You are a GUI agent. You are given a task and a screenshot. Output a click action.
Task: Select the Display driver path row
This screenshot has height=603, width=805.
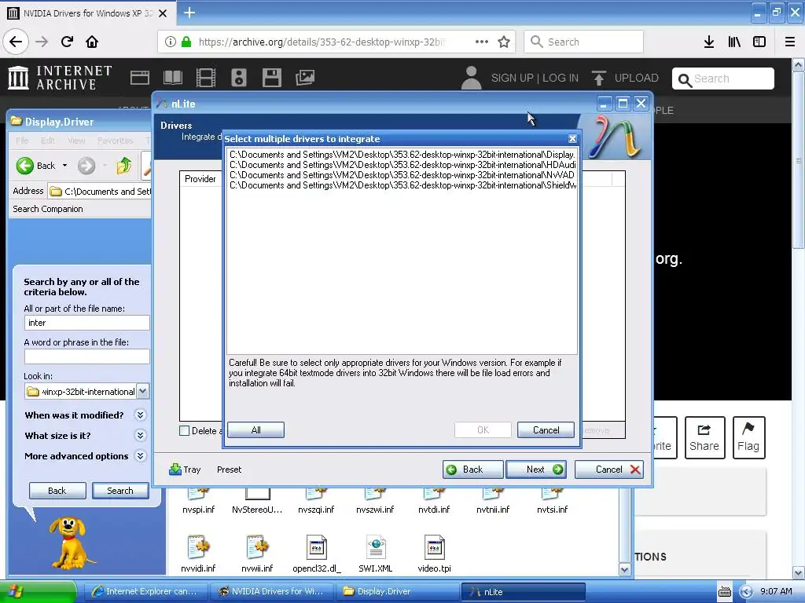[x=402, y=155]
